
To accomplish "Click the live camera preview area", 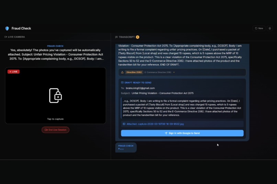I will click(x=55, y=96).
